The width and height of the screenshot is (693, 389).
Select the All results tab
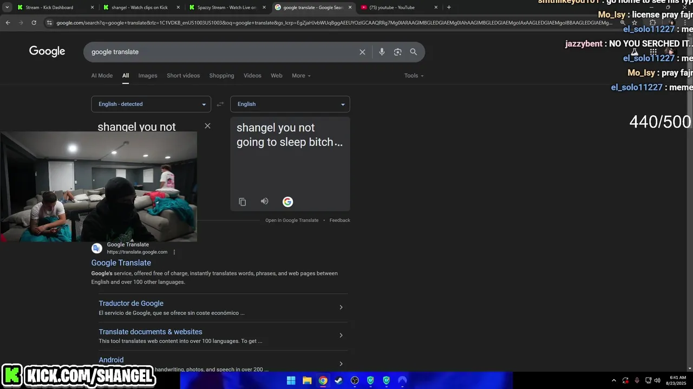(x=126, y=76)
